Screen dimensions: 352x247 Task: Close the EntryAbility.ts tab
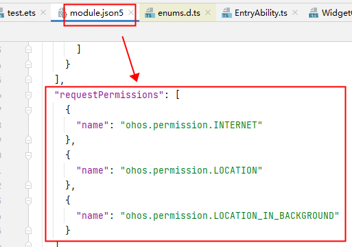[x=295, y=12]
